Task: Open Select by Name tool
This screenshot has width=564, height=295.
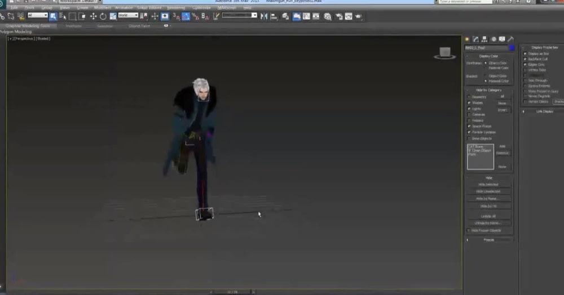Action: [63, 16]
